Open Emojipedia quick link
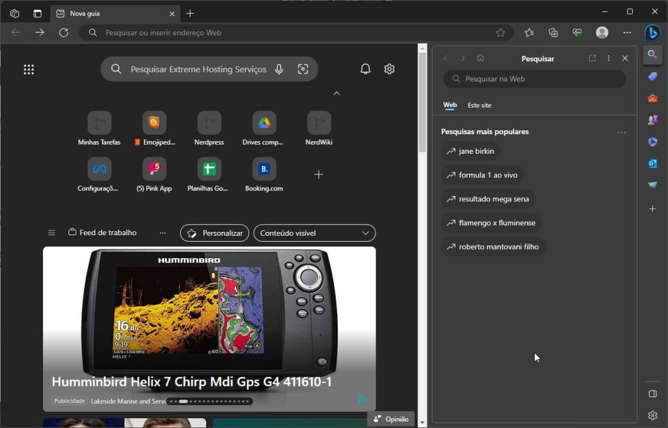 [154, 128]
